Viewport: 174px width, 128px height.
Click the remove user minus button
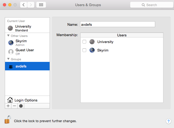(14, 106)
